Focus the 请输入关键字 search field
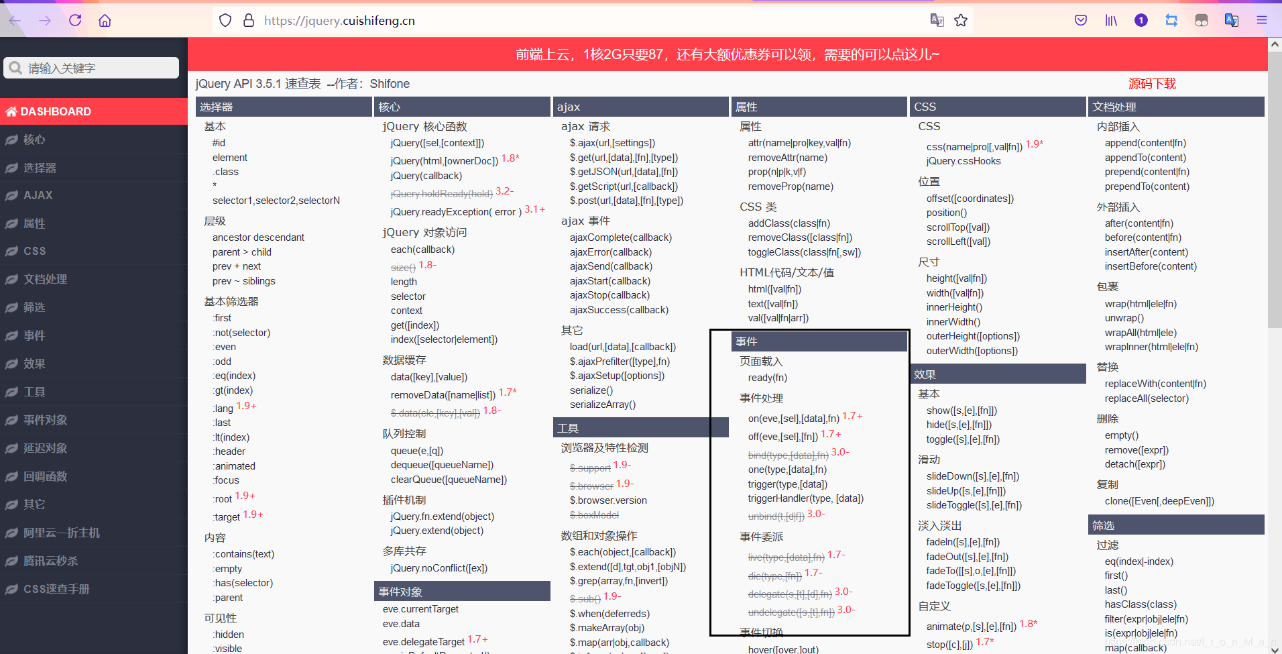The height and width of the screenshot is (654, 1282). 91,68
